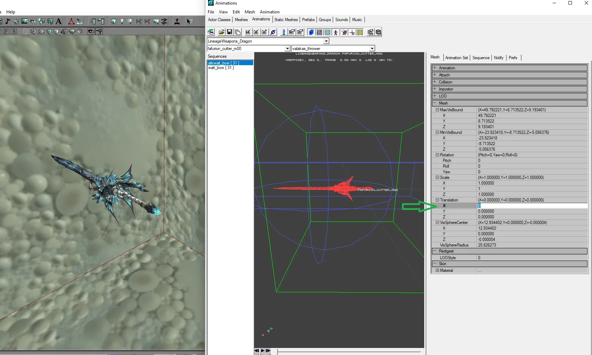Switch to the Notify properties tab

point(499,58)
